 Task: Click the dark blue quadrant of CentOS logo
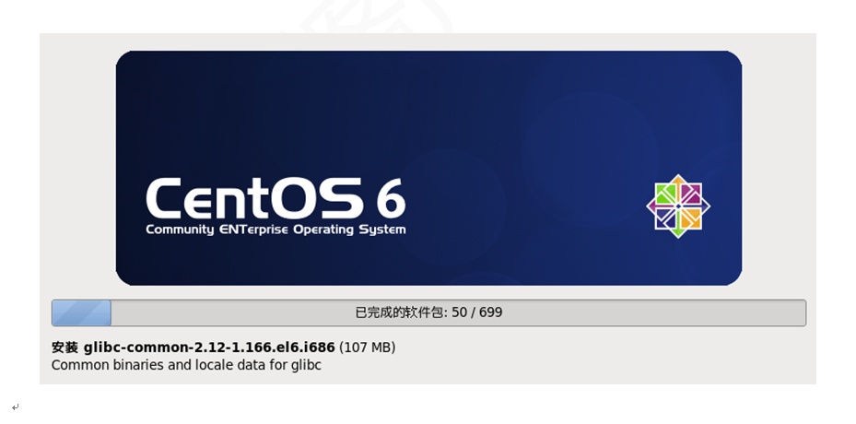click(666, 218)
